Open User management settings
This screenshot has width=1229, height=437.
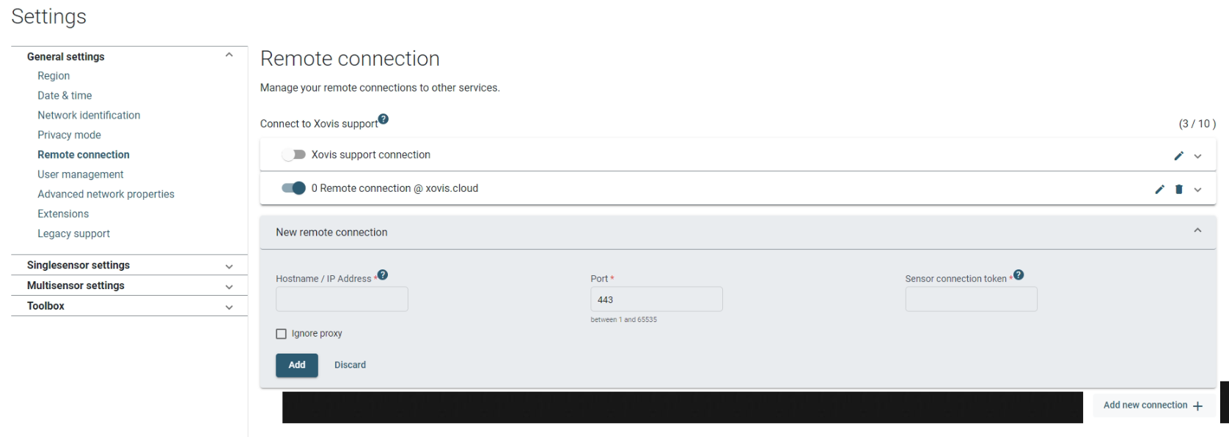click(81, 174)
